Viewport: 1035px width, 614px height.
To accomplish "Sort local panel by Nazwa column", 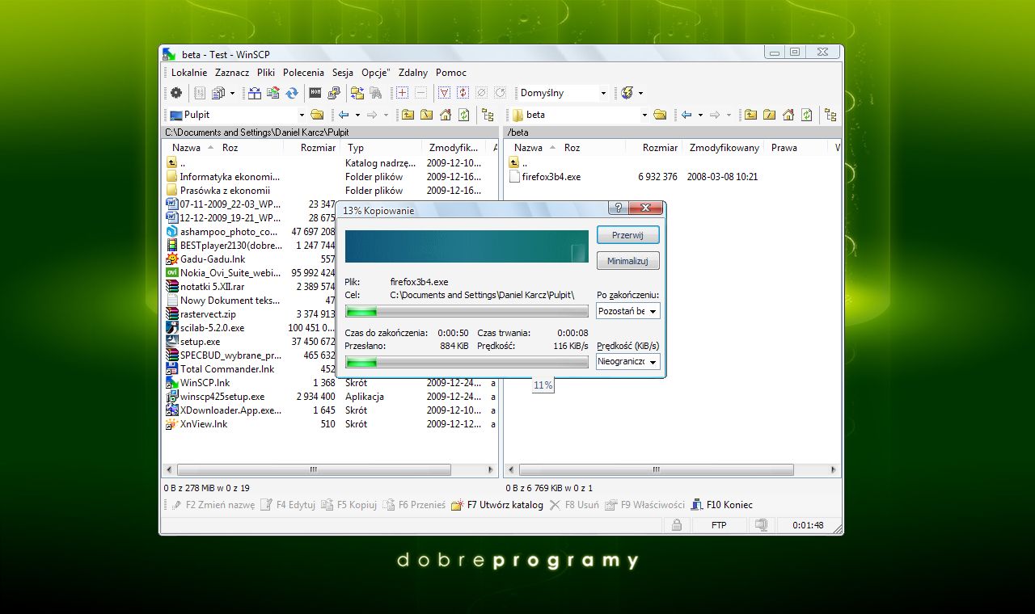I will coord(186,148).
